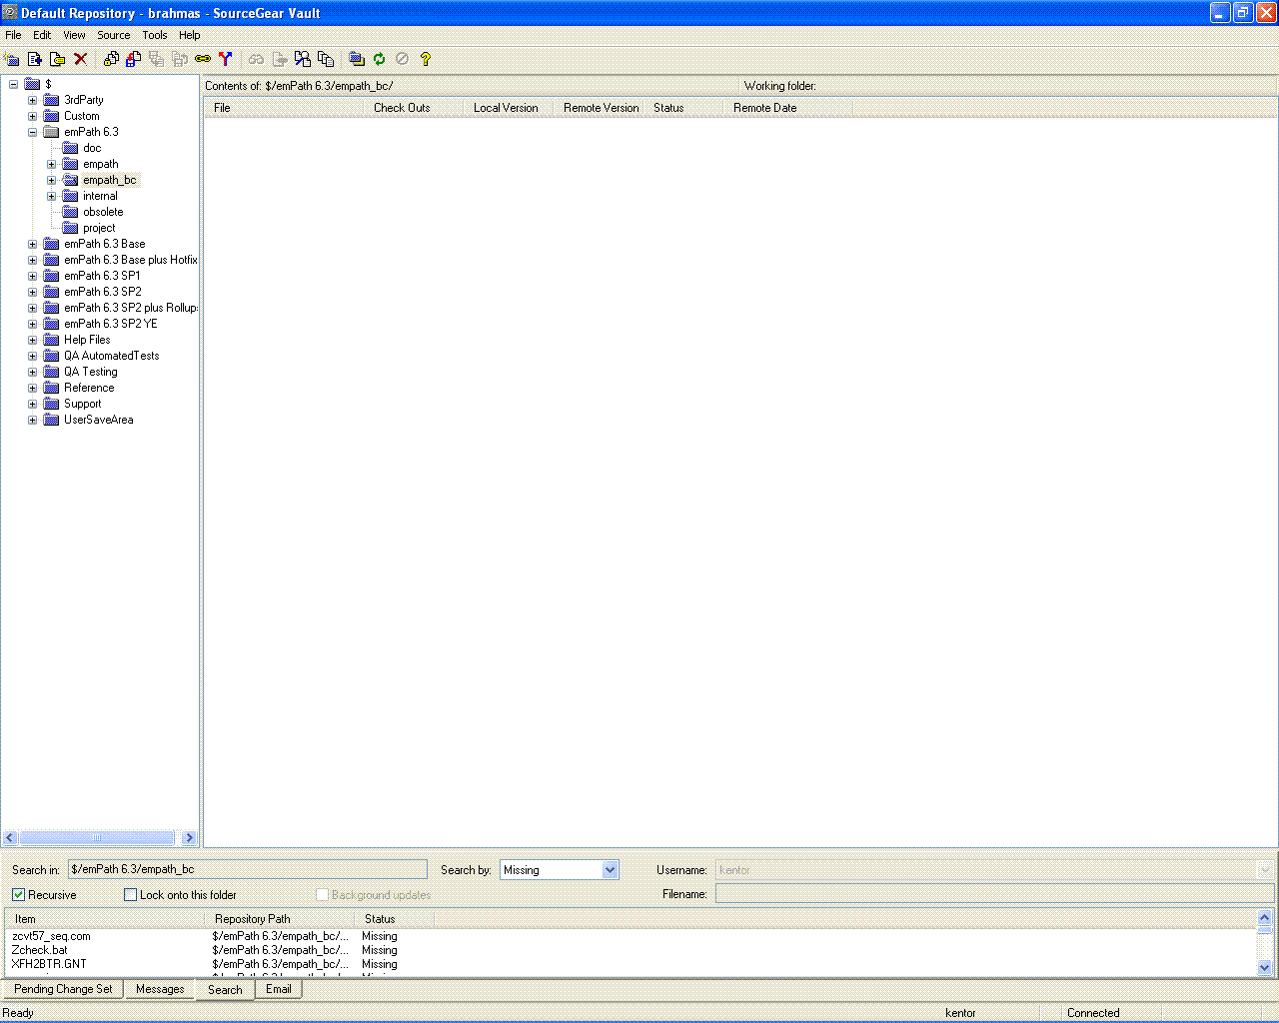Viewport: 1279px width, 1023px height.
Task: Switch to the Email tab
Action: [279, 989]
